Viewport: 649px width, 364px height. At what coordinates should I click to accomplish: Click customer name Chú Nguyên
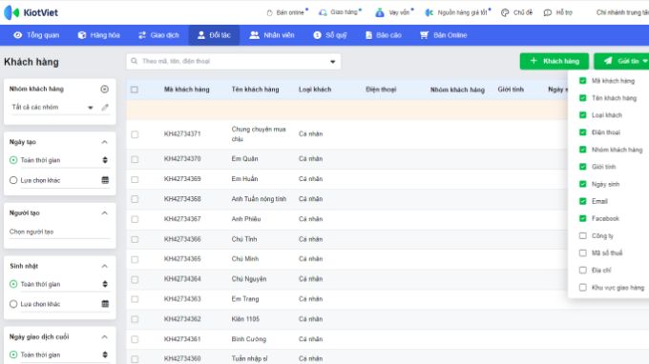pos(249,279)
